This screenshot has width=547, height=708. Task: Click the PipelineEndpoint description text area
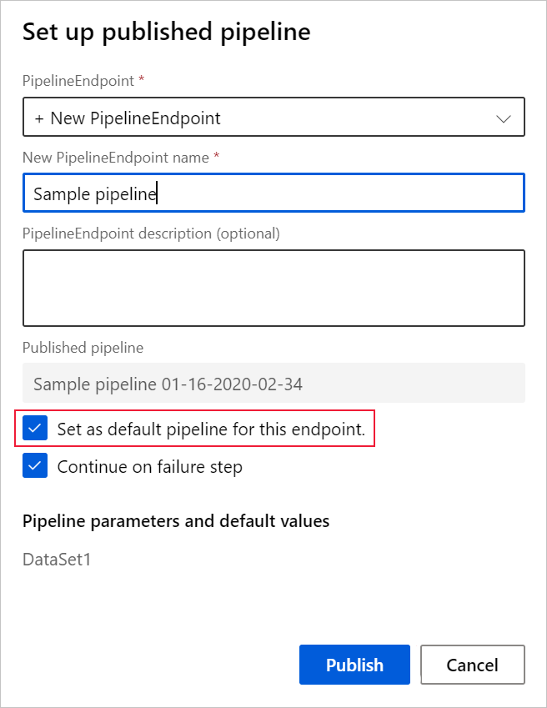(x=273, y=286)
